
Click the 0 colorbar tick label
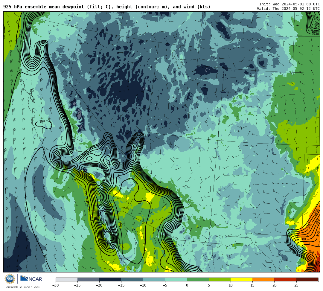point(187,285)
